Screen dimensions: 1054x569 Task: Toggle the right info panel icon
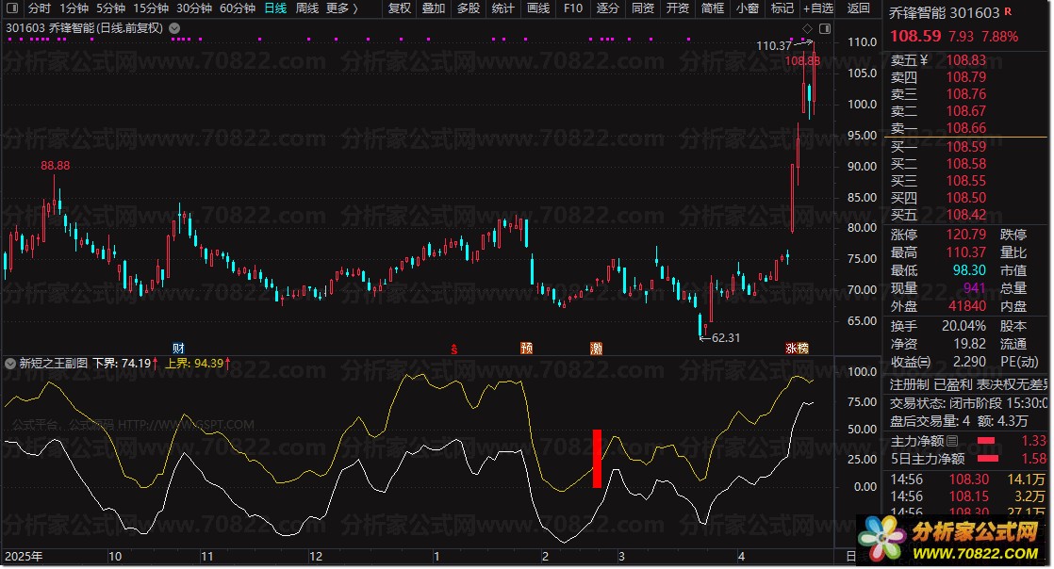[825, 28]
